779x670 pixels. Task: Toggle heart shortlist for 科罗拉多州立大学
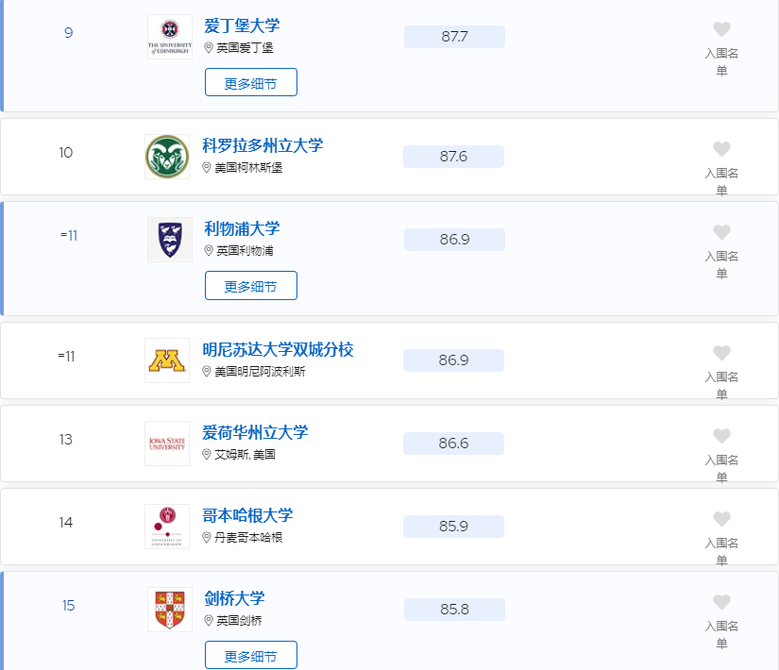(x=721, y=149)
